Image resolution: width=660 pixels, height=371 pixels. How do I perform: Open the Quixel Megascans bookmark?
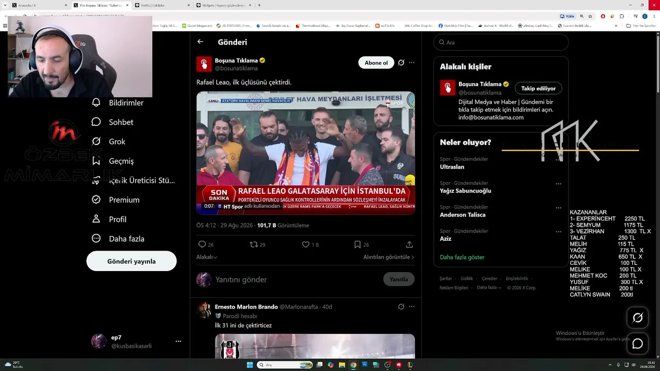pyautogui.click(x=196, y=25)
